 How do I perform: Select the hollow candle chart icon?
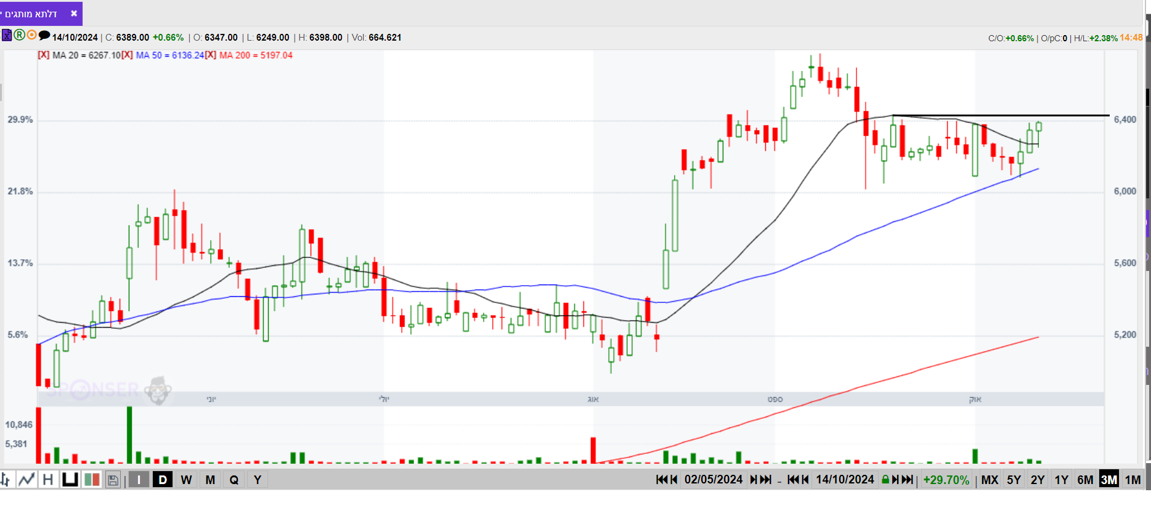pyautogui.click(x=70, y=479)
